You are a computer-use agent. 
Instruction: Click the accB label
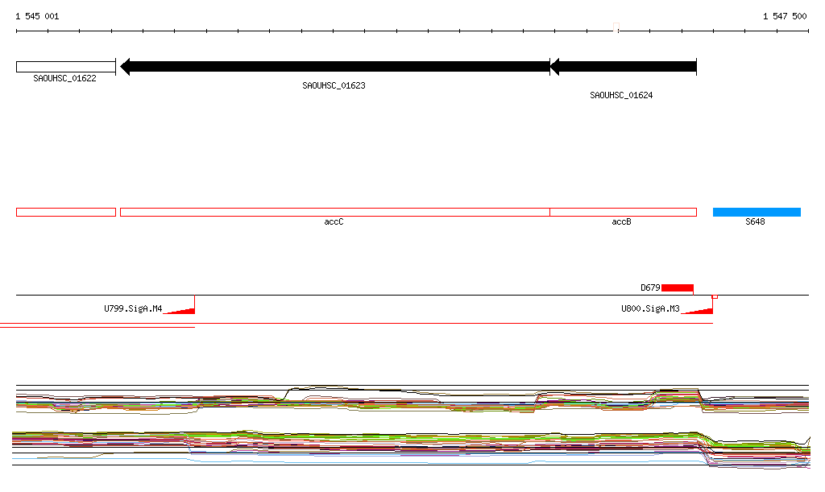click(x=621, y=221)
